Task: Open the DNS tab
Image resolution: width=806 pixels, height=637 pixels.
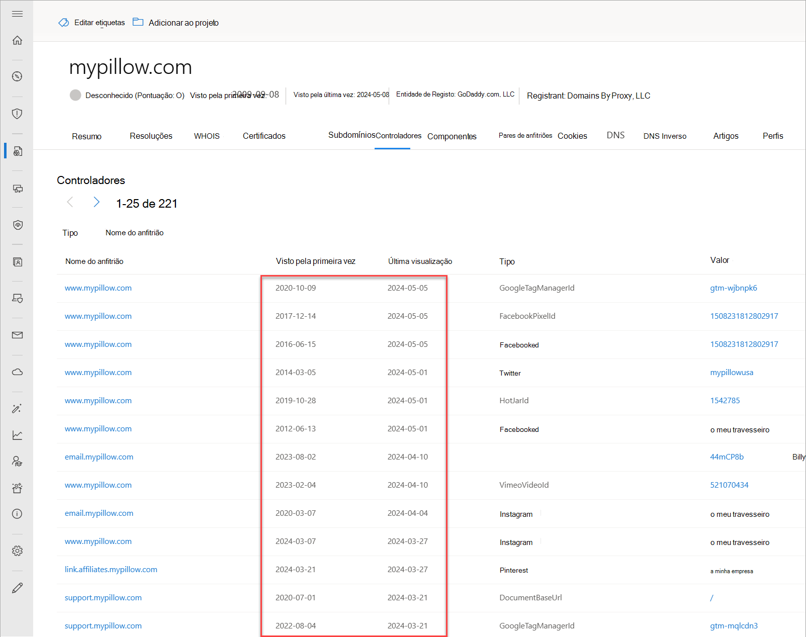Action: point(615,135)
